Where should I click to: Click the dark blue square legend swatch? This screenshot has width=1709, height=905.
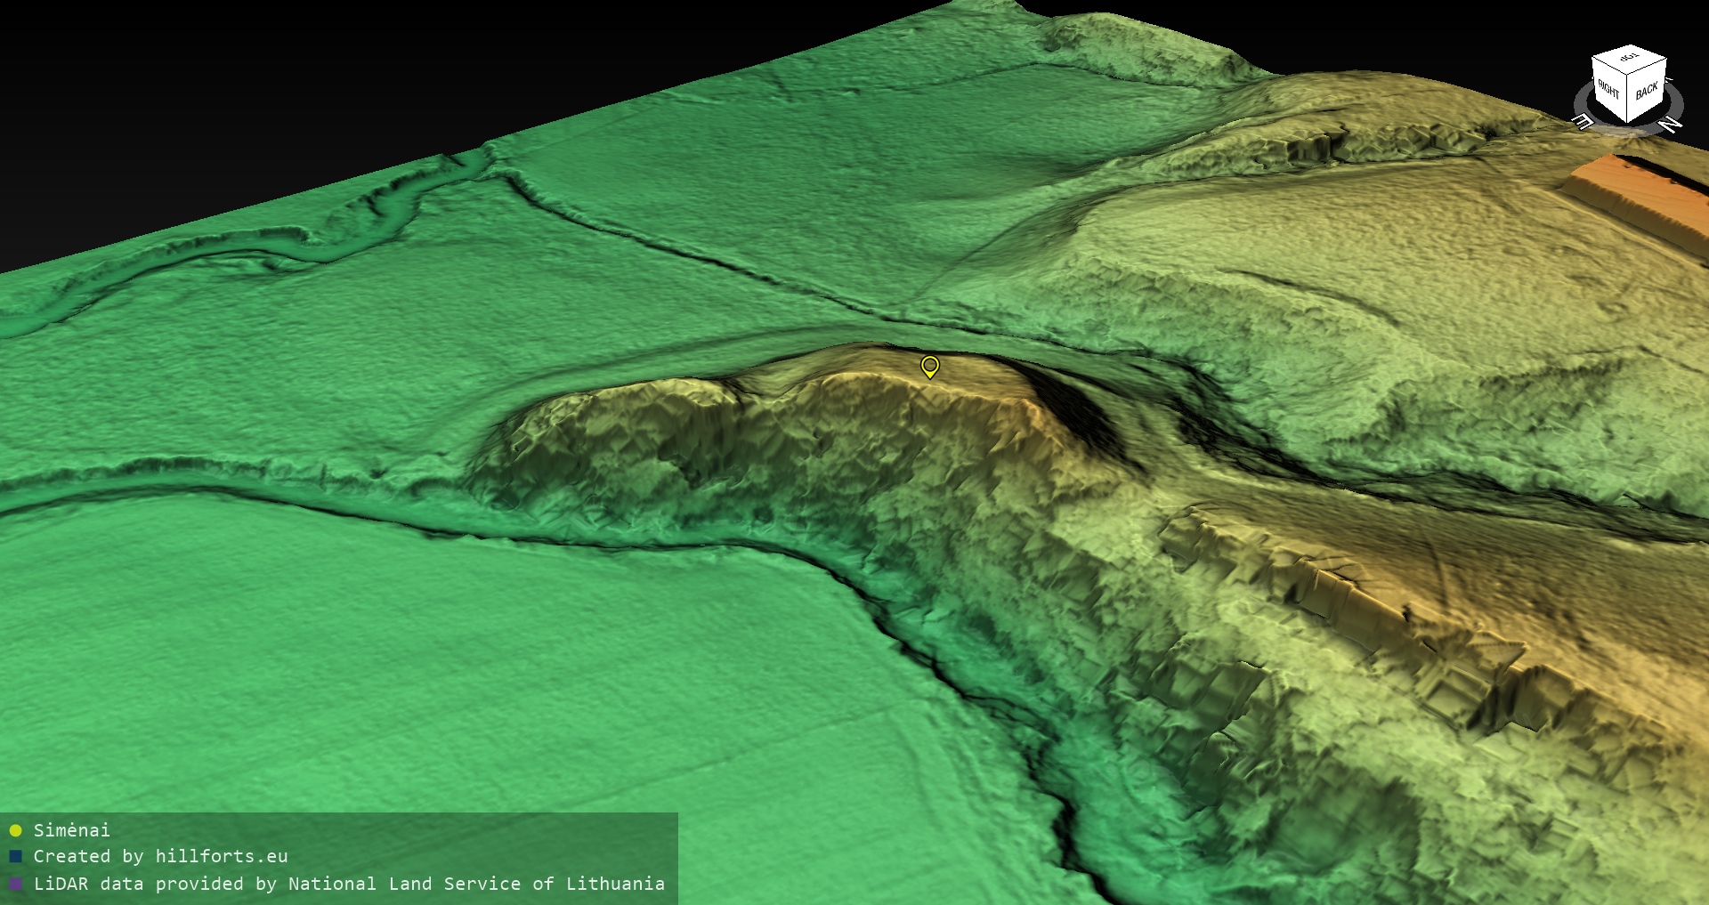(15, 857)
